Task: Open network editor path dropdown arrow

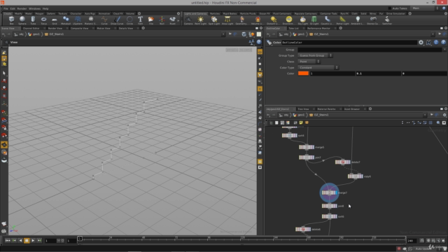Action: tap(425, 115)
